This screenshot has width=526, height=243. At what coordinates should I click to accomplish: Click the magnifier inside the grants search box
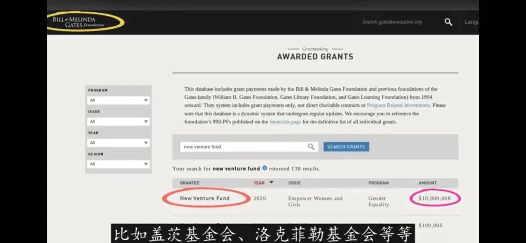click(311, 147)
